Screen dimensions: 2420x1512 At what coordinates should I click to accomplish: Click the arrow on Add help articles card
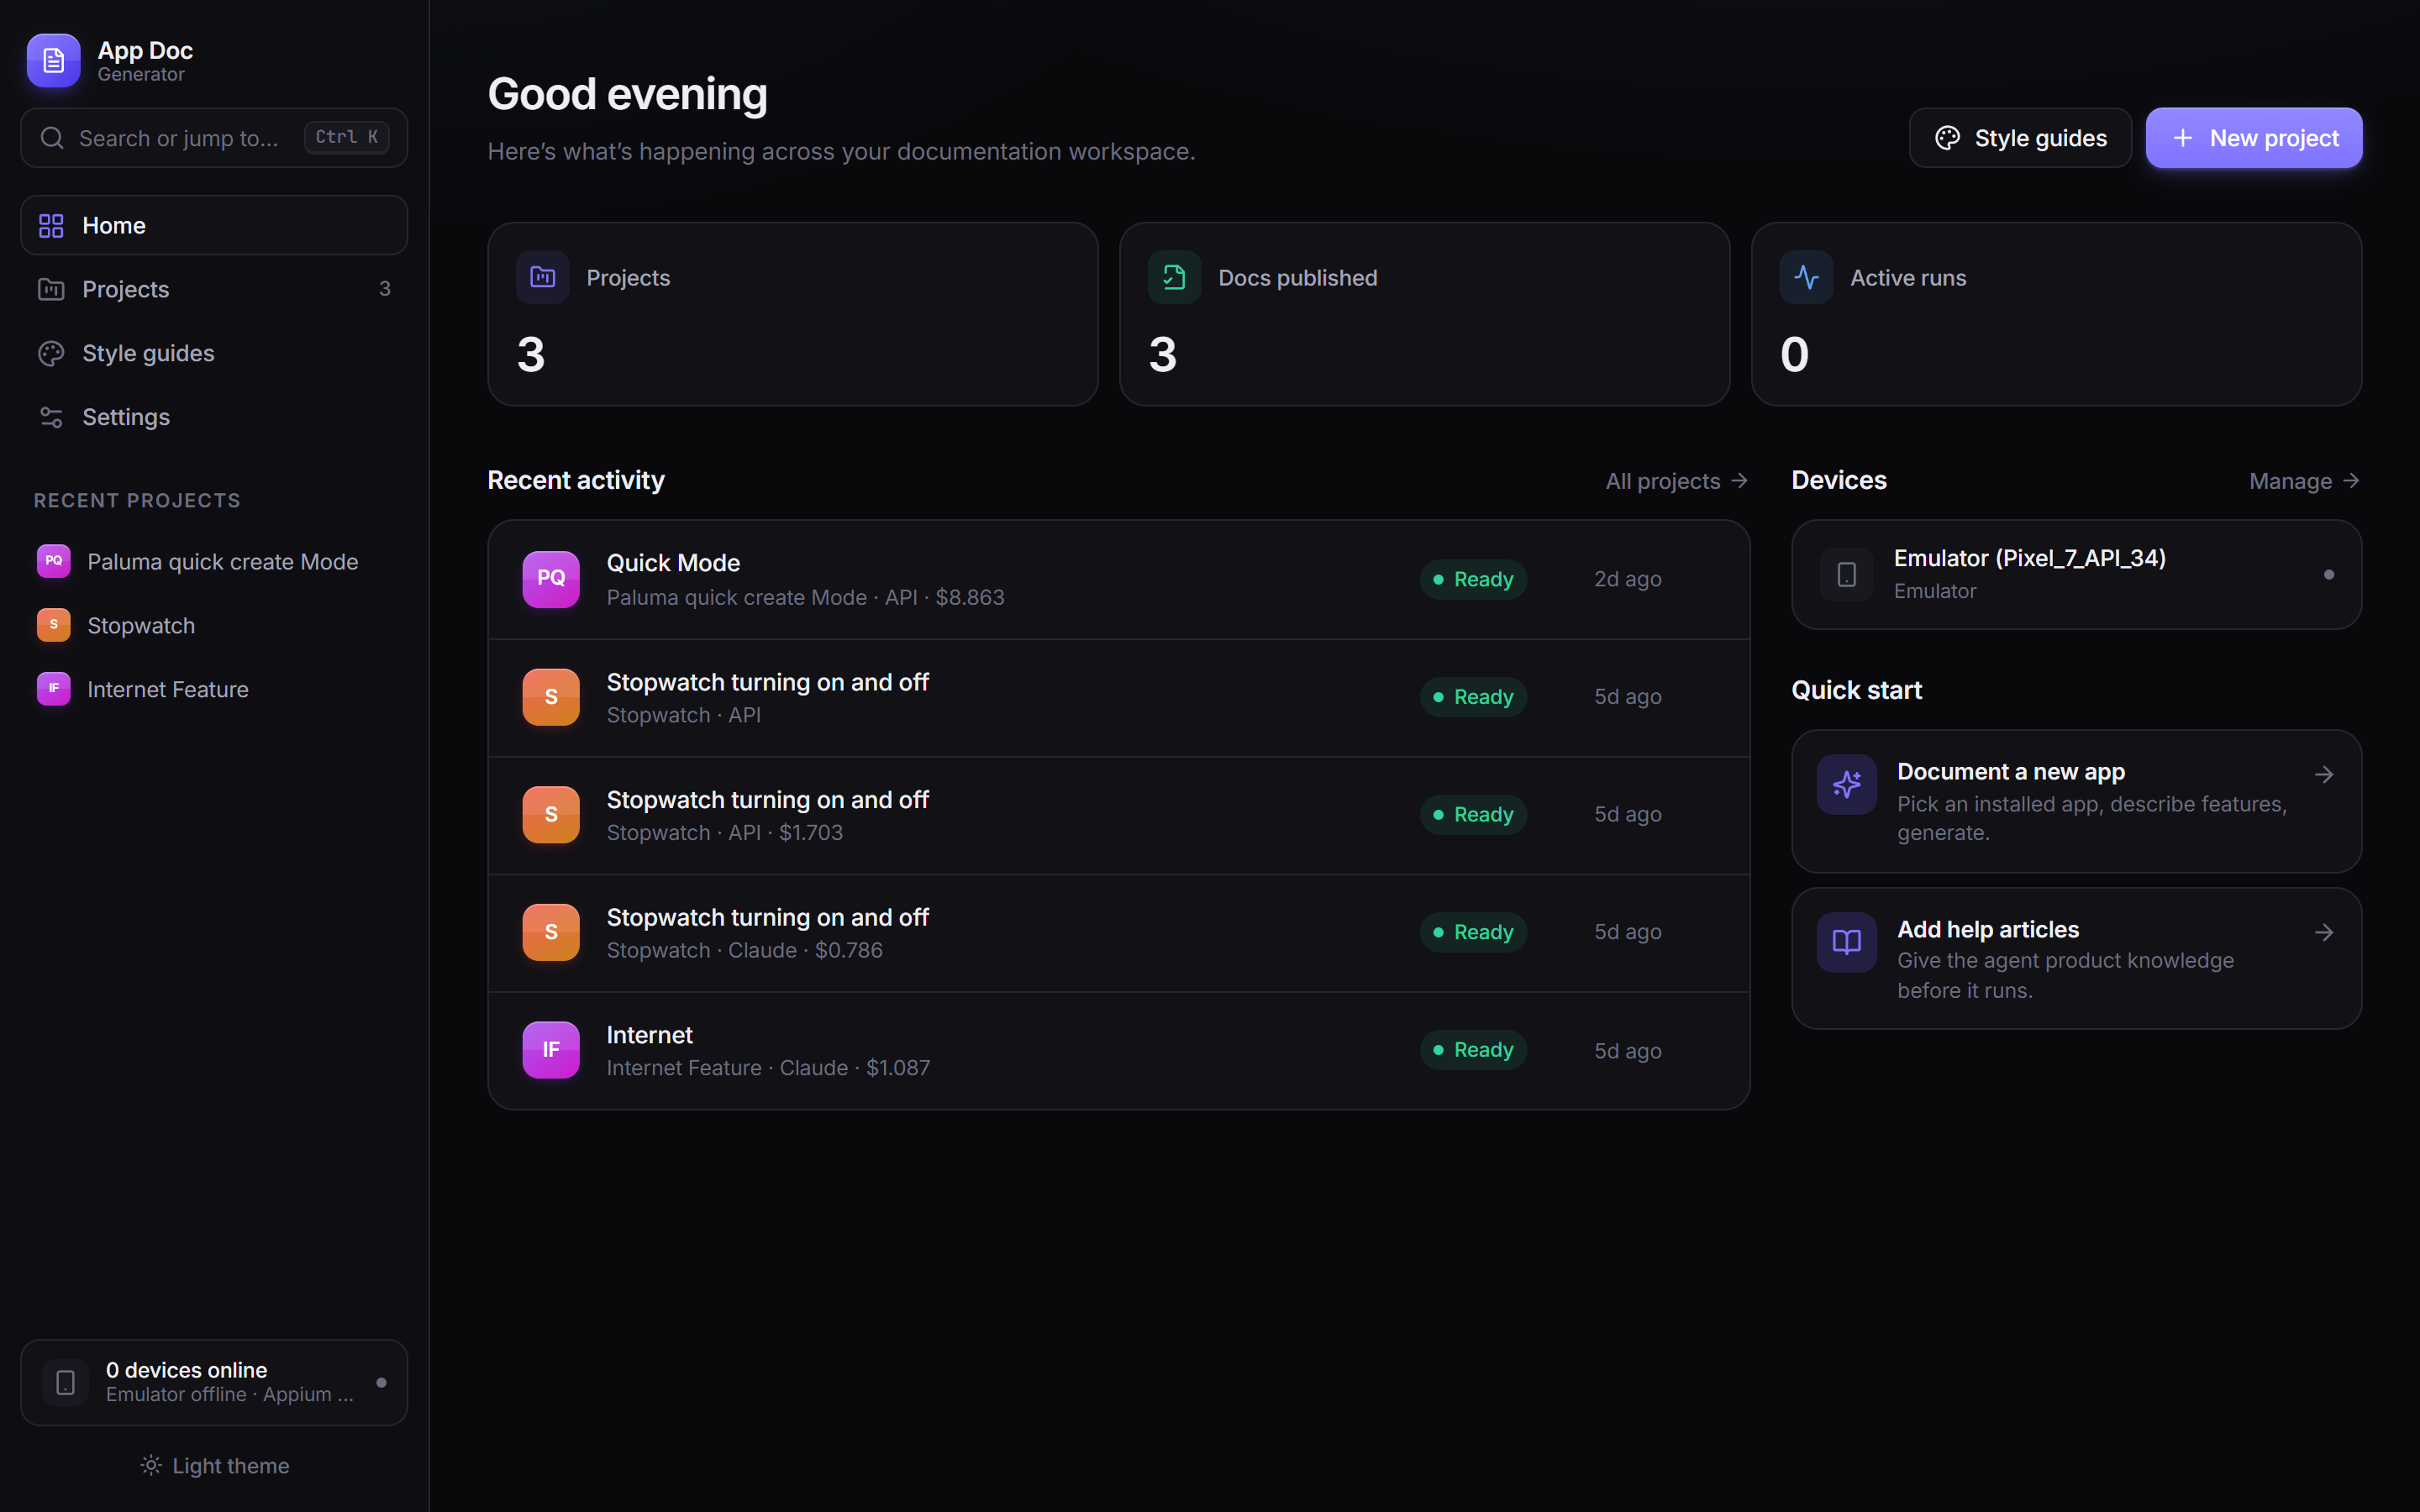(x=2324, y=933)
